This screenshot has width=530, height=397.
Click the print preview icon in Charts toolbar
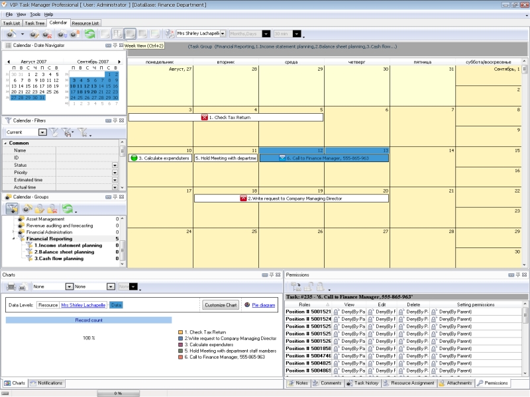coord(23,287)
